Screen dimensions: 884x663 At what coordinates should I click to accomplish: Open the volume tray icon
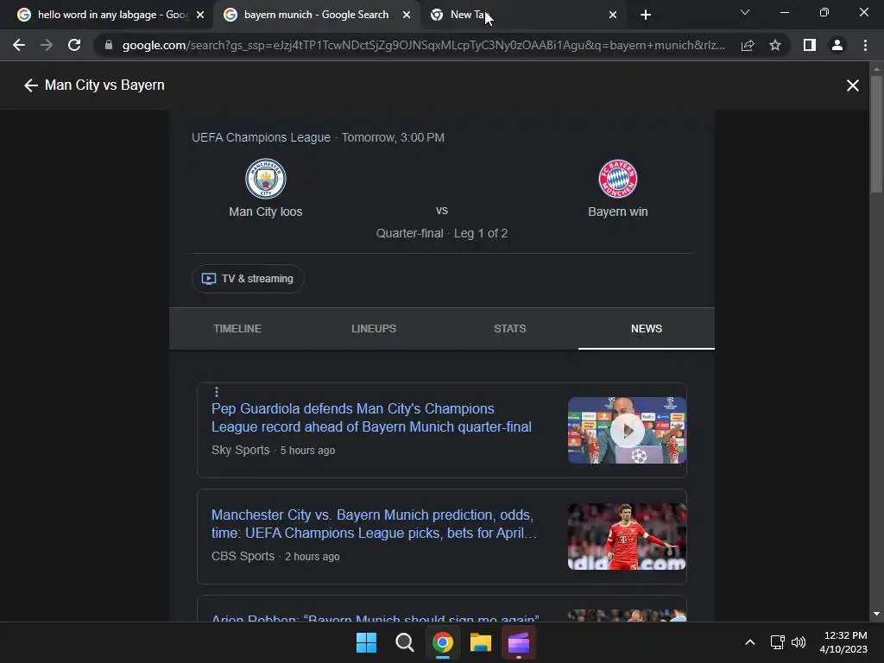(799, 642)
